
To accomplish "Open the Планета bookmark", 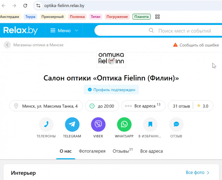I will [x=141, y=17].
